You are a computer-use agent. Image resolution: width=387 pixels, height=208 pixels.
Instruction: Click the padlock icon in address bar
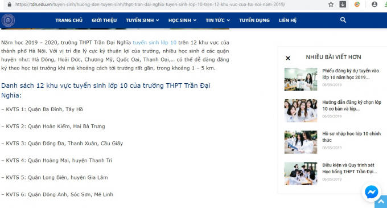9,4
